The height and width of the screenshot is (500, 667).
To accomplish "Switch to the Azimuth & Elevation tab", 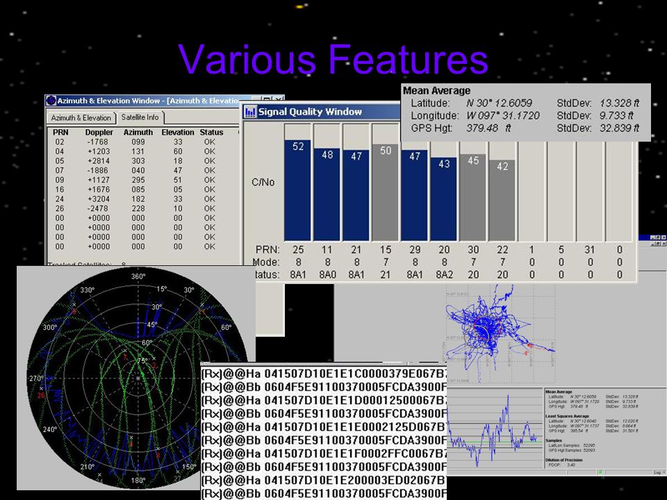I will coord(81,118).
